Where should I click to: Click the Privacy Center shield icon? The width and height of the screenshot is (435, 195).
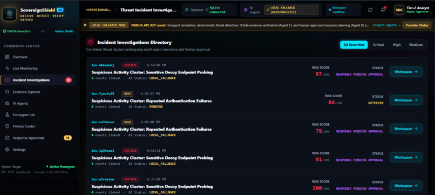coord(7,126)
